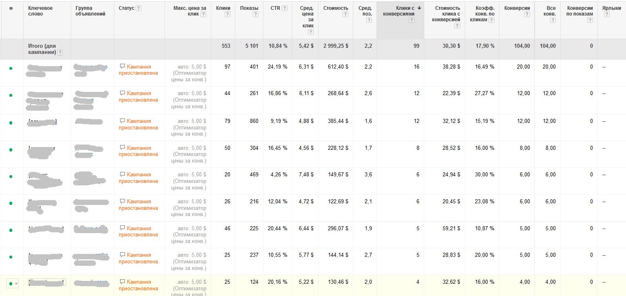Viewport: 626px width, 296px height.
Task: Toggle green status dot in 97-clicks row
Action: [x=11, y=68]
